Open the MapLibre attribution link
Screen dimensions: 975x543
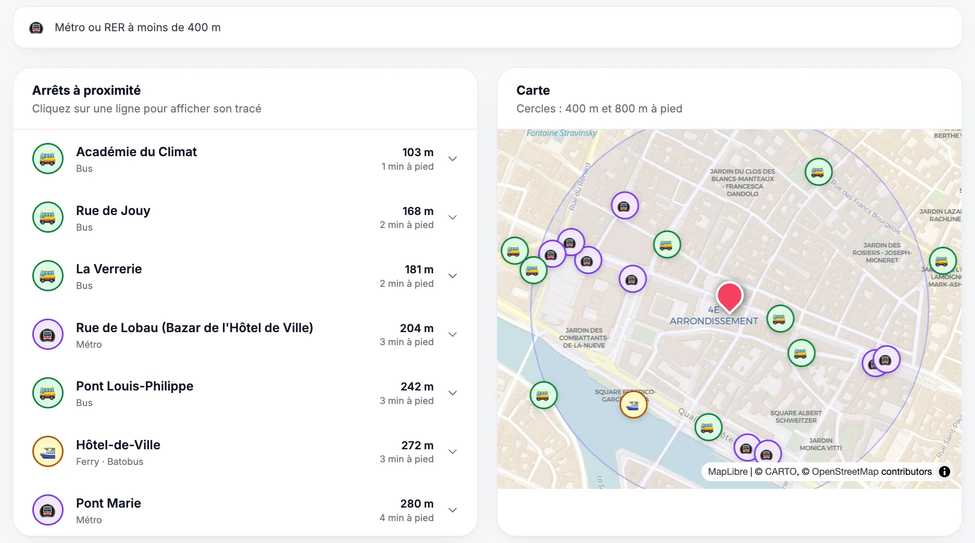pyautogui.click(x=728, y=472)
